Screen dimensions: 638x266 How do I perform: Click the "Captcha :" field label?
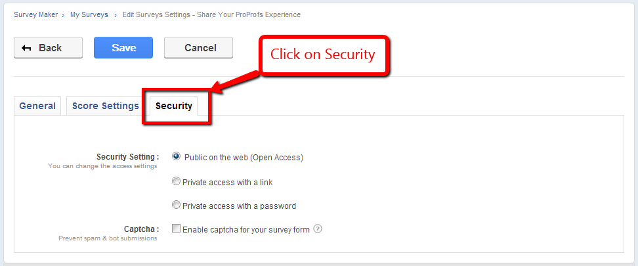[x=142, y=229]
